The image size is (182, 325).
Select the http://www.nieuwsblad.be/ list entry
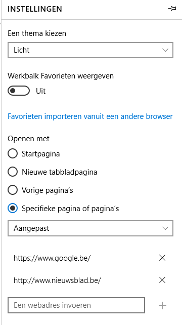click(x=57, y=280)
